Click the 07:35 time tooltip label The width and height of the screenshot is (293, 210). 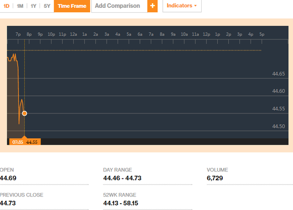(x=17, y=142)
